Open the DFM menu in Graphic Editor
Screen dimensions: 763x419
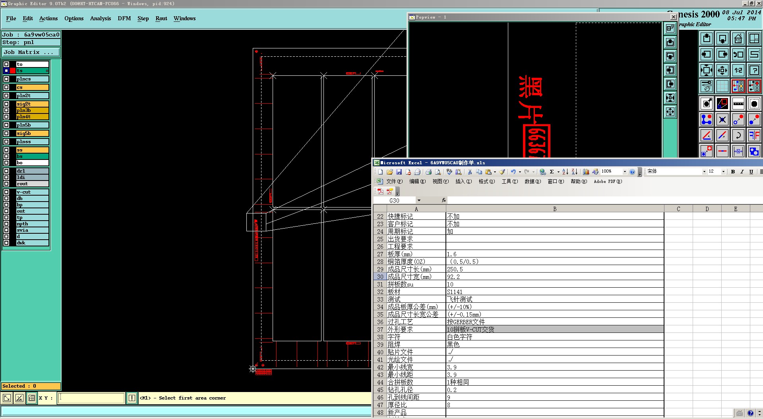(x=124, y=18)
